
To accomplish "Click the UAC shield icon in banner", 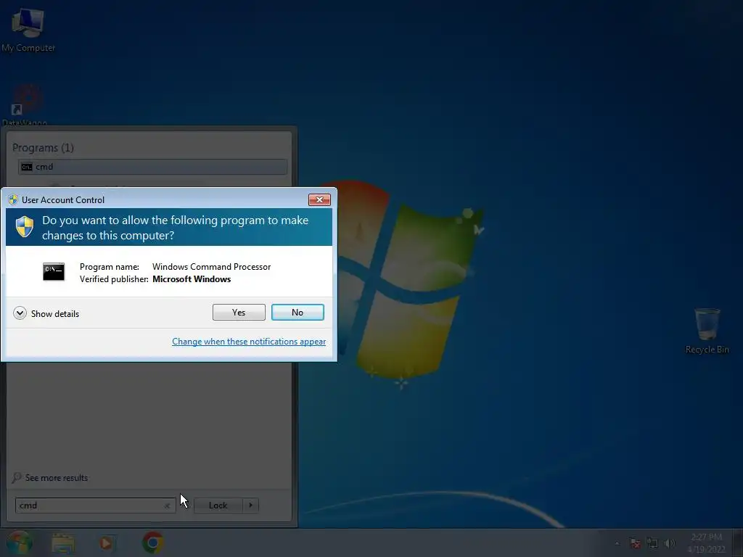I will pyautogui.click(x=25, y=227).
